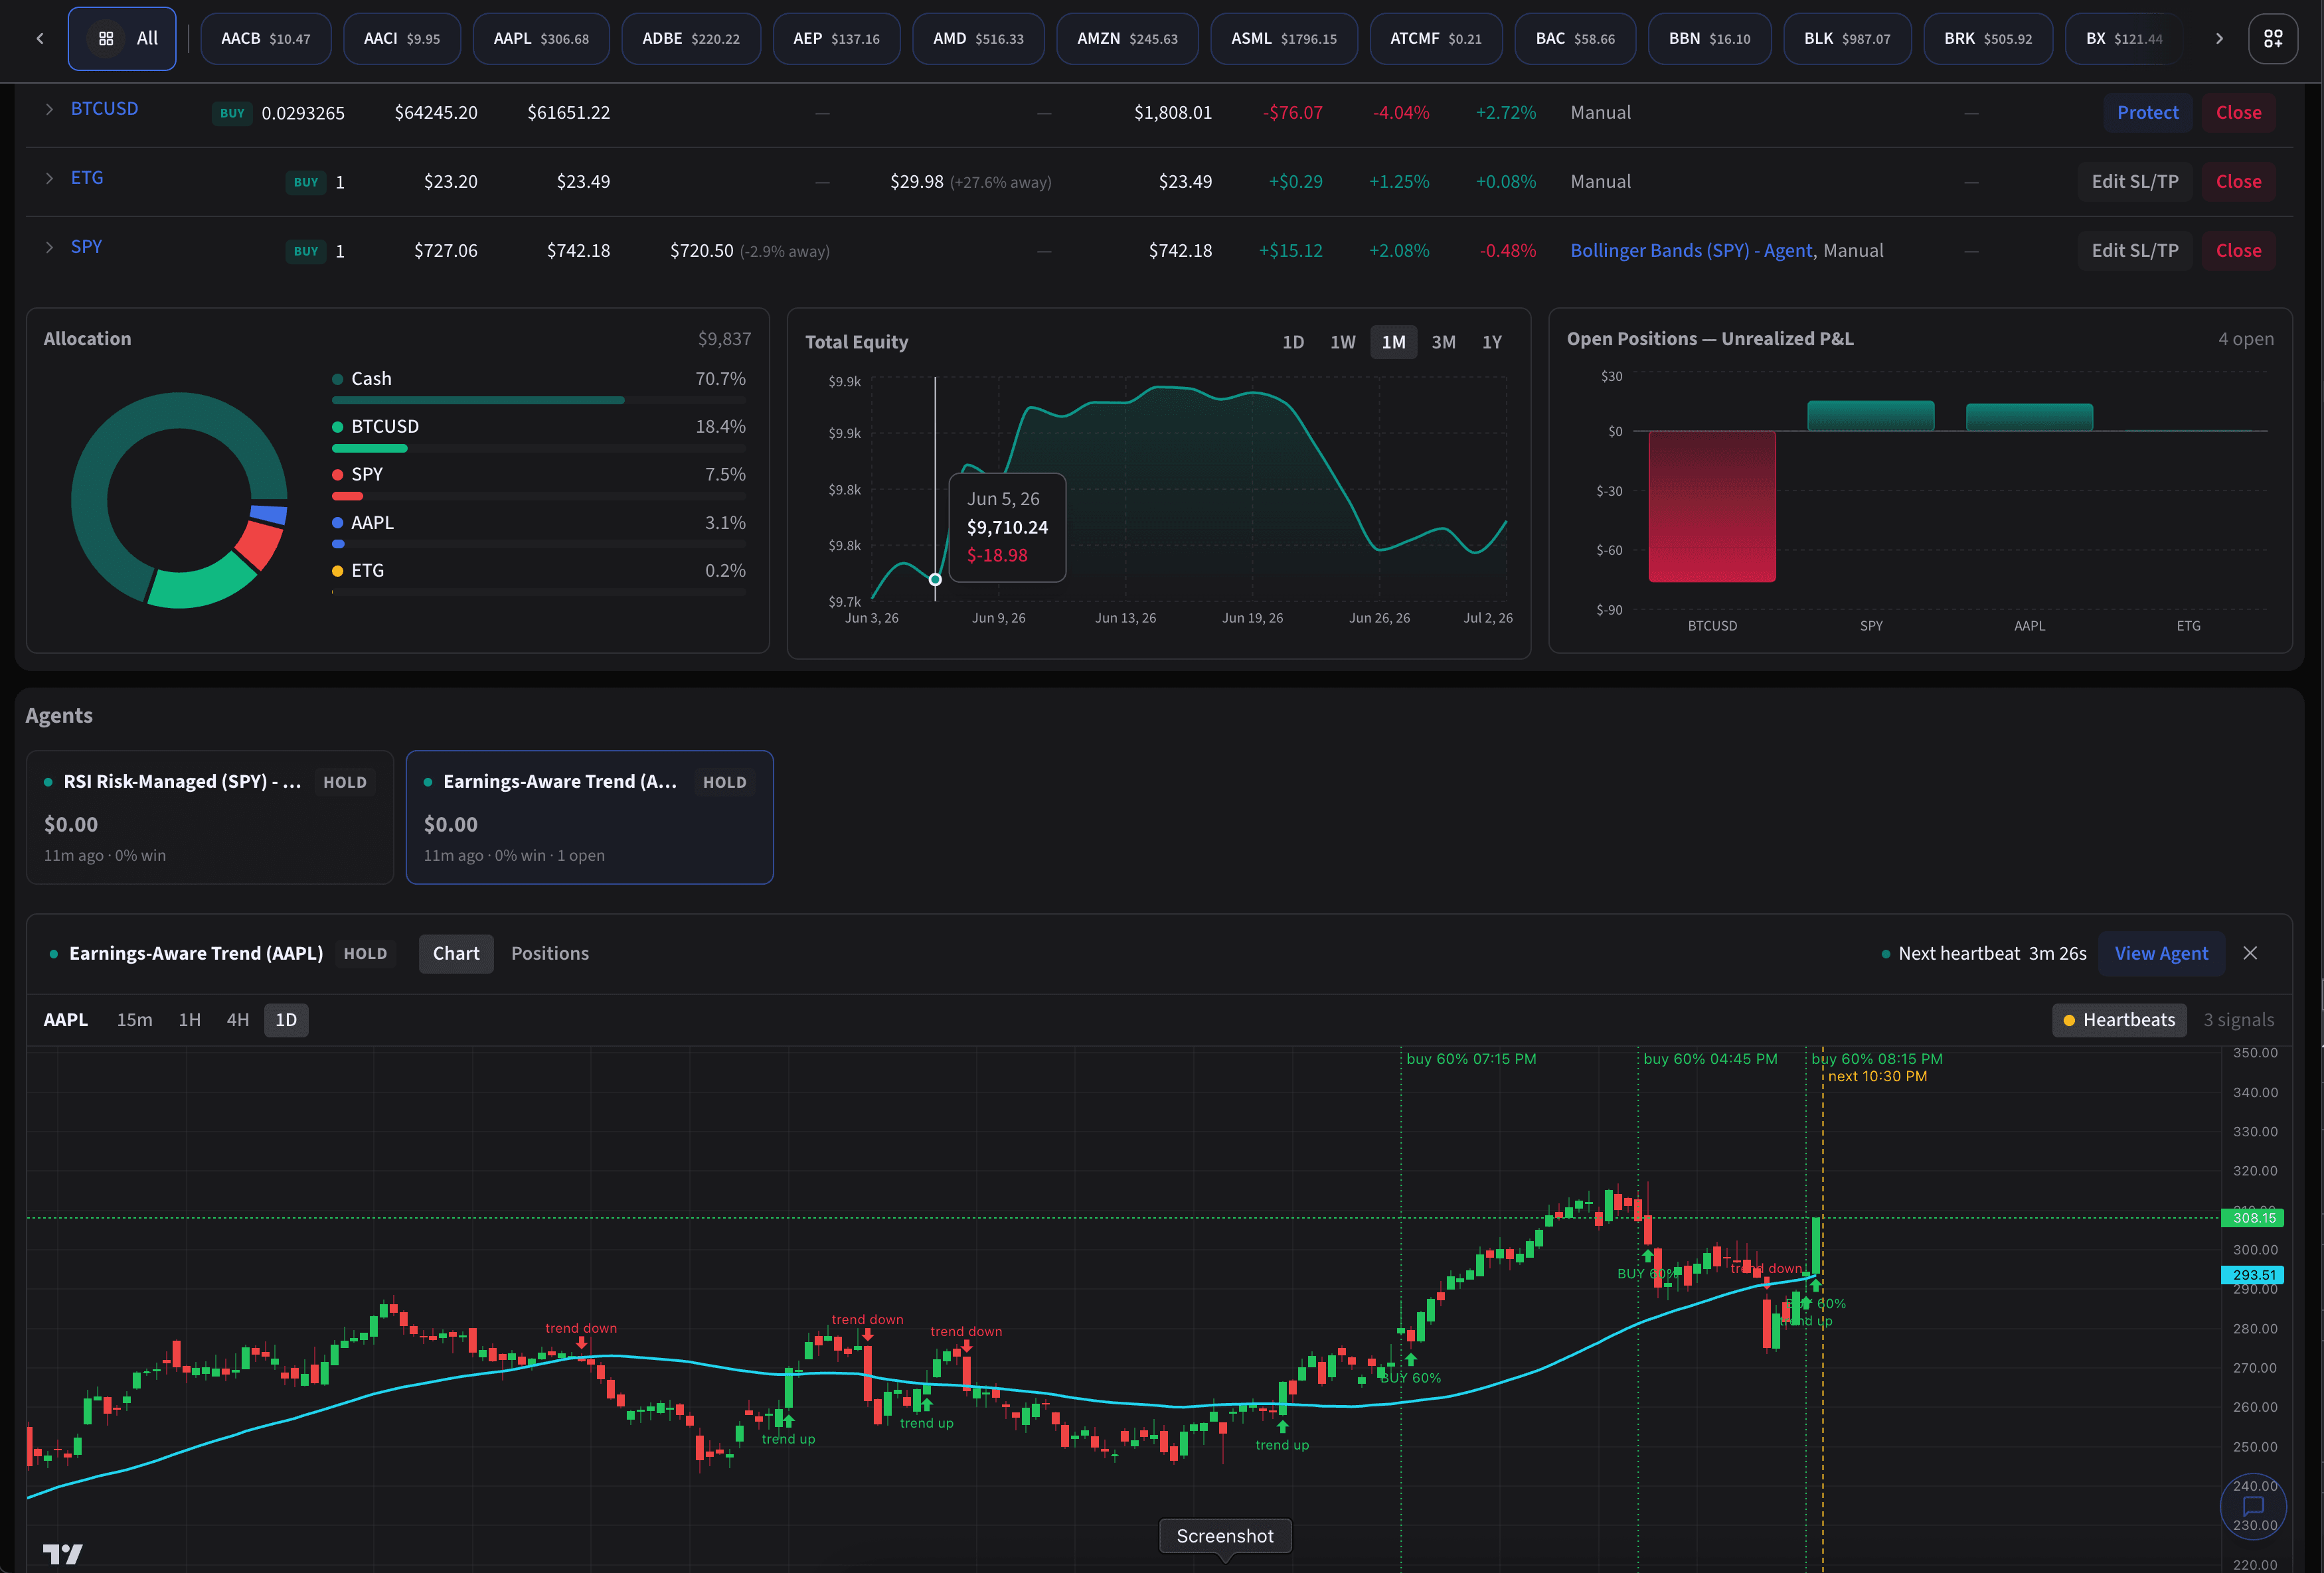Close the SPY position
This screenshot has height=1573, width=2324.
[2238, 251]
